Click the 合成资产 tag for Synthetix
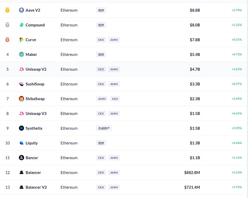The height and width of the screenshot is (198, 248). coord(104,129)
